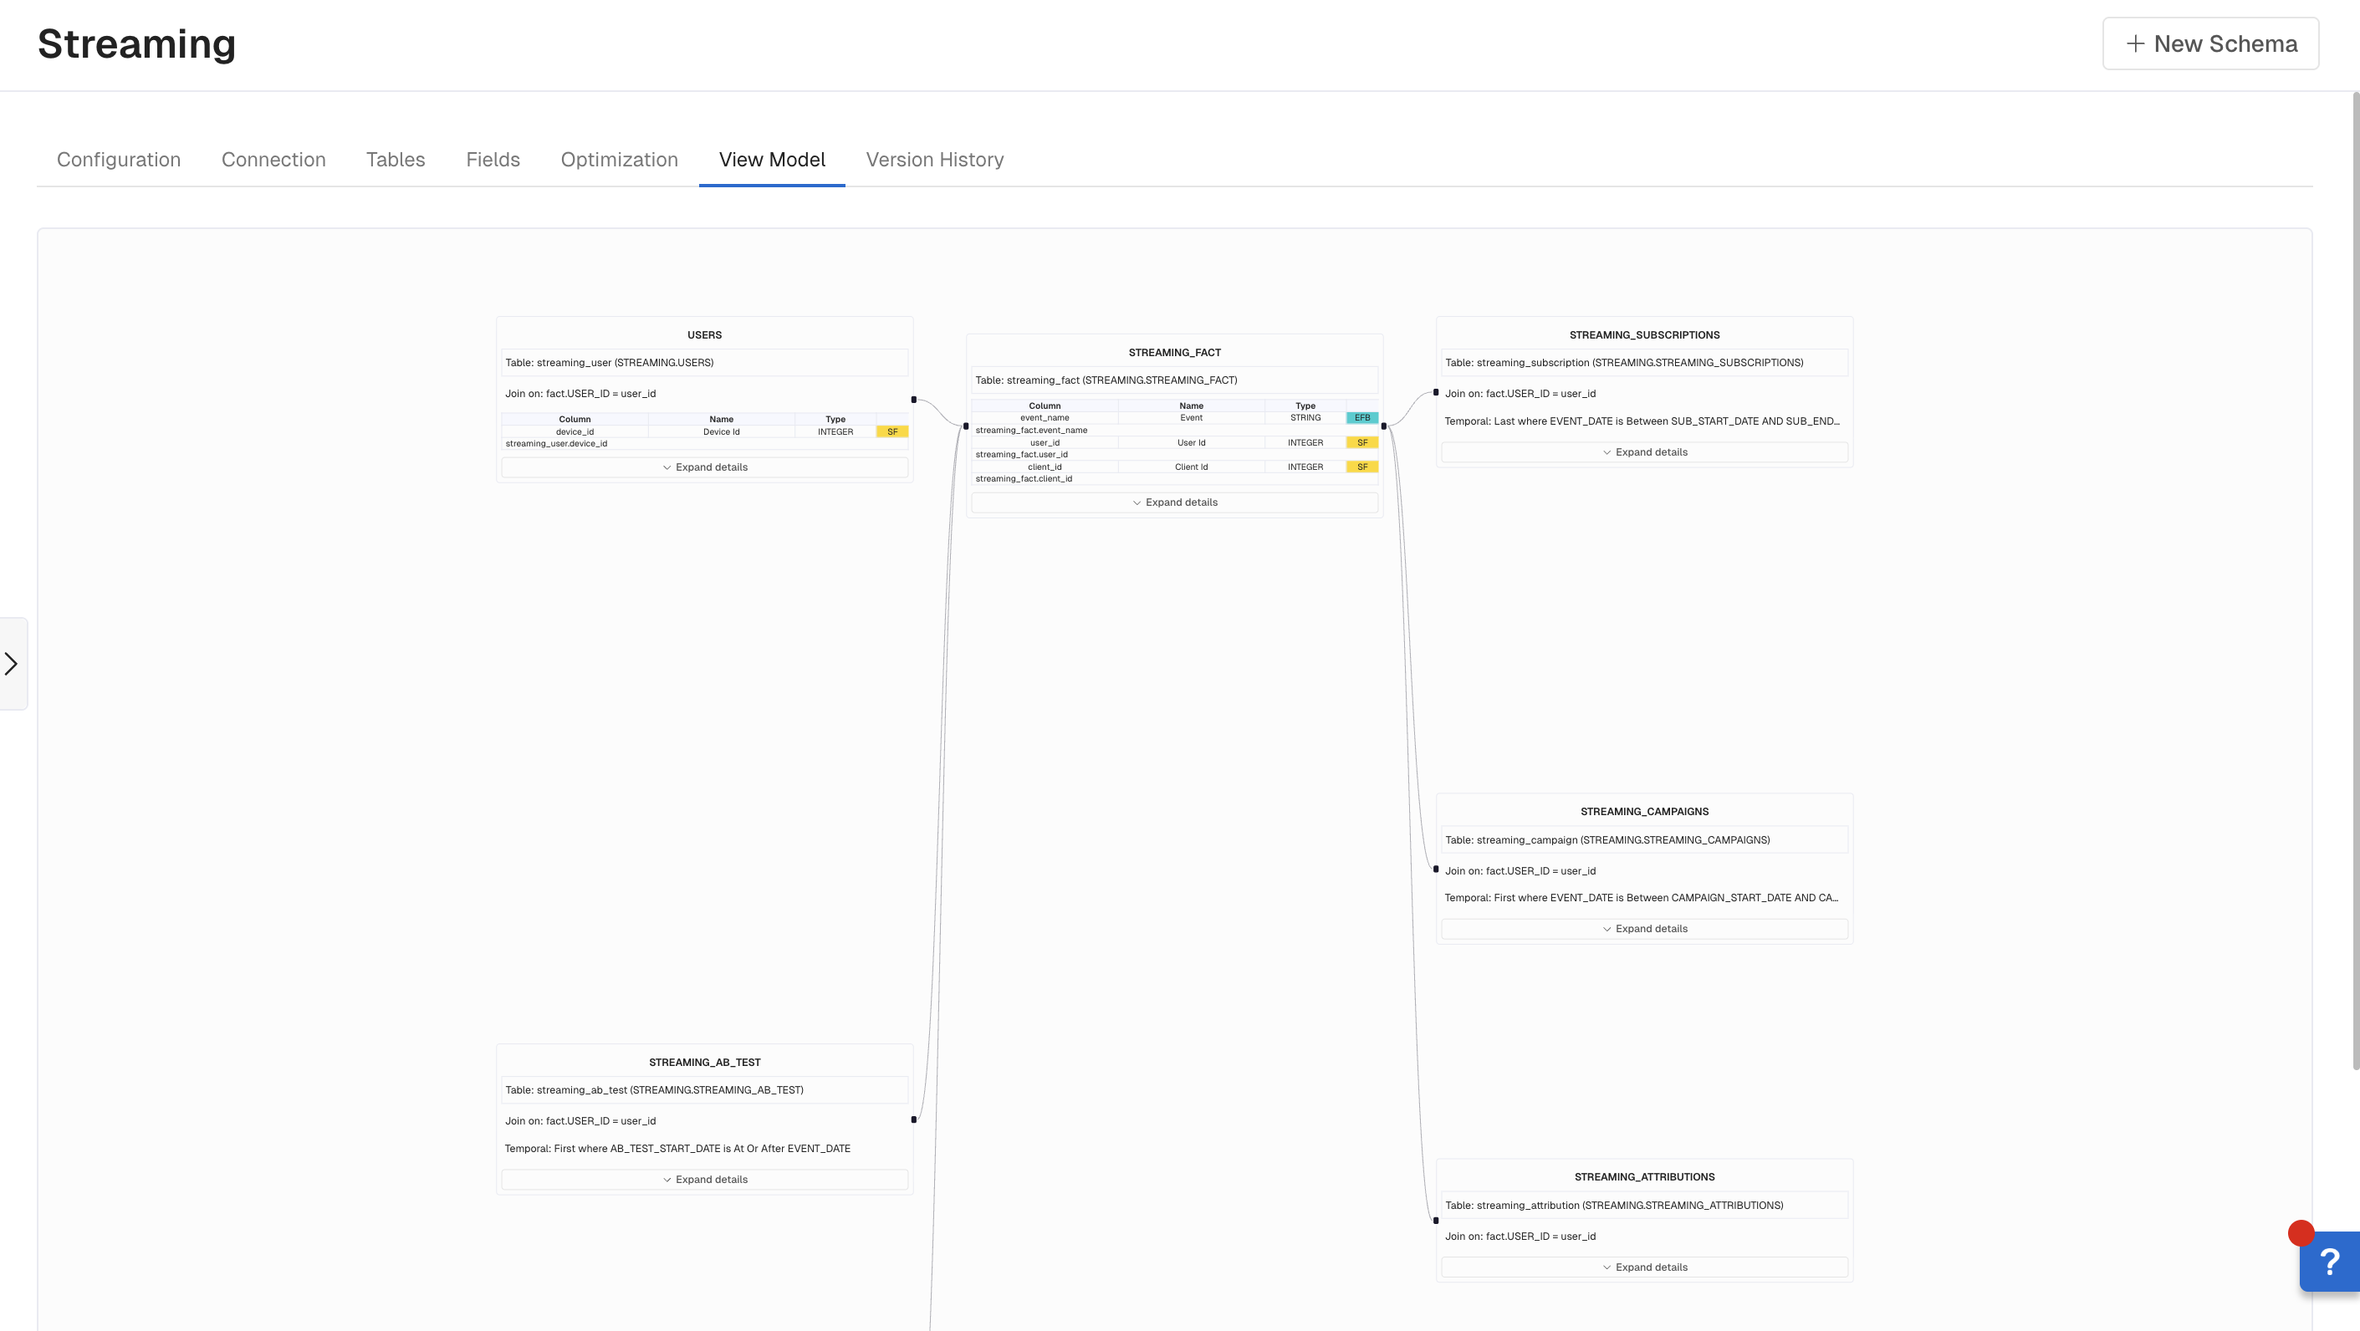The image size is (2360, 1331).
Task: Click the USERS join connector node
Action: click(x=913, y=400)
